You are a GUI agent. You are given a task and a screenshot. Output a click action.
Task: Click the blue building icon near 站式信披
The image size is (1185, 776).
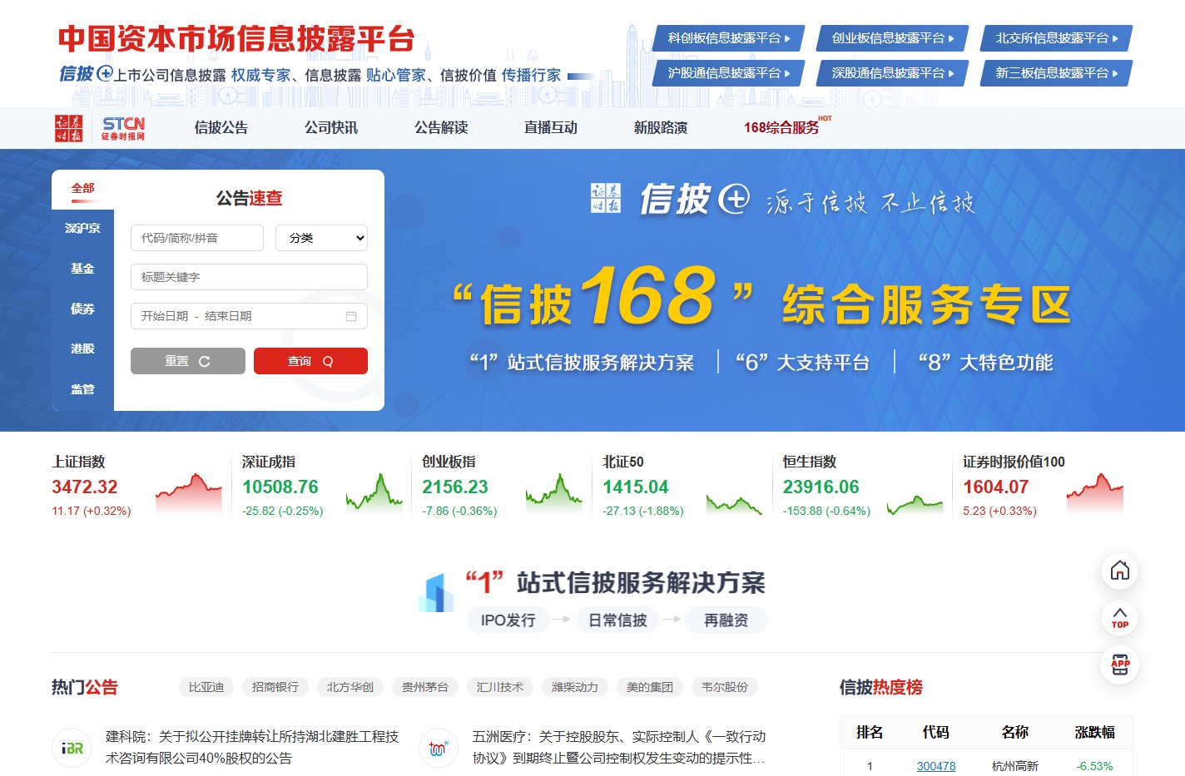(x=436, y=593)
